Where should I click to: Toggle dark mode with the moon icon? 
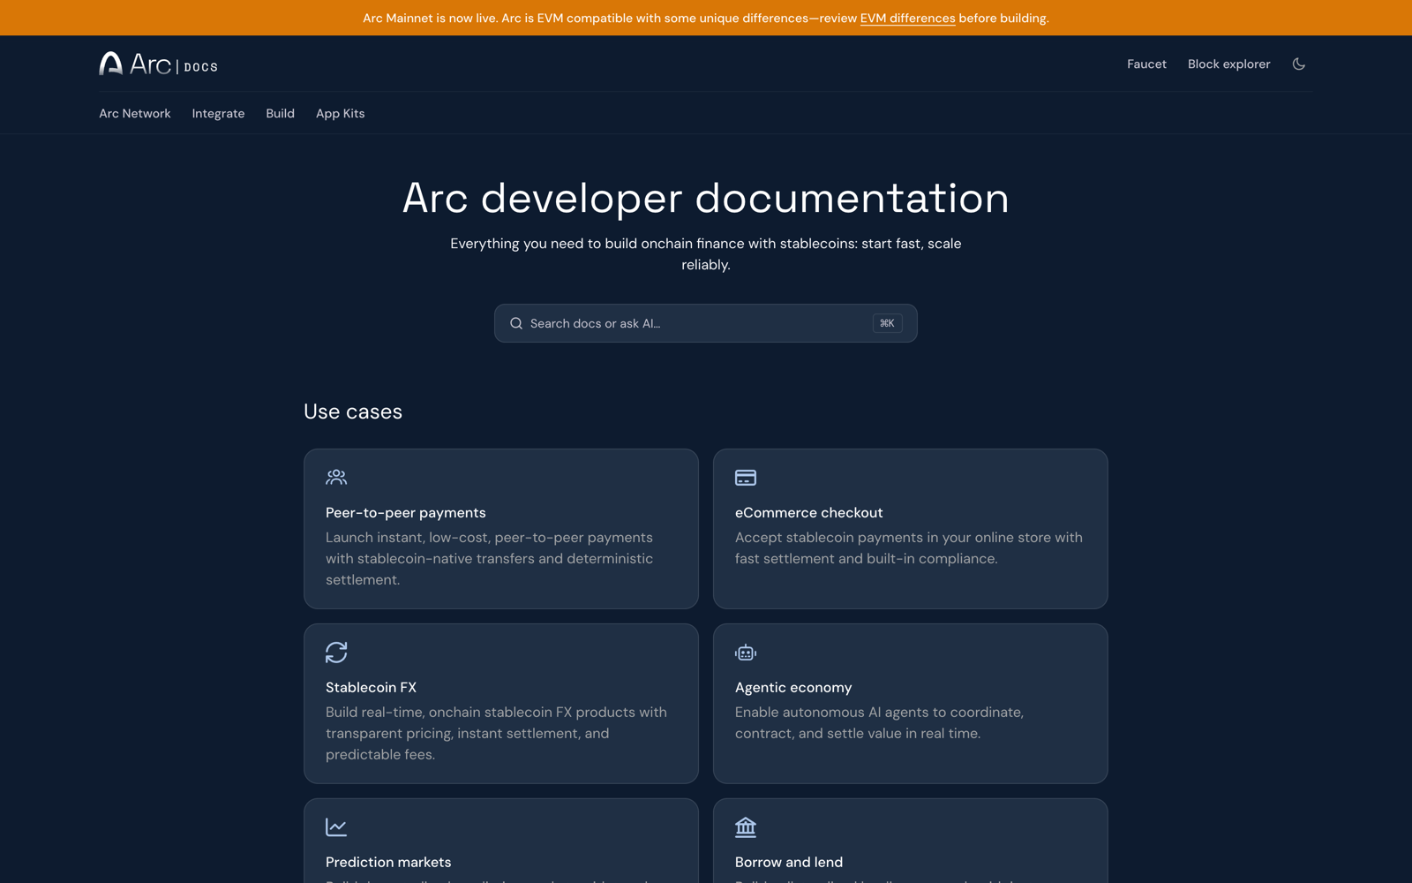coord(1298,64)
